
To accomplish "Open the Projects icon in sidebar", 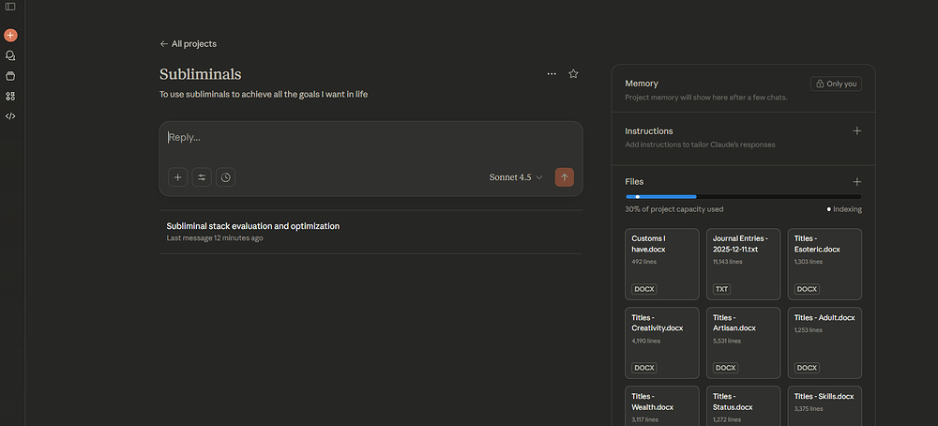I will point(10,75).
